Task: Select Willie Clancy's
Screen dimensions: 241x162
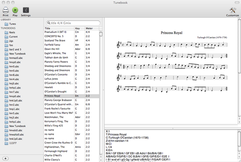Action: [x=71, y=160]
